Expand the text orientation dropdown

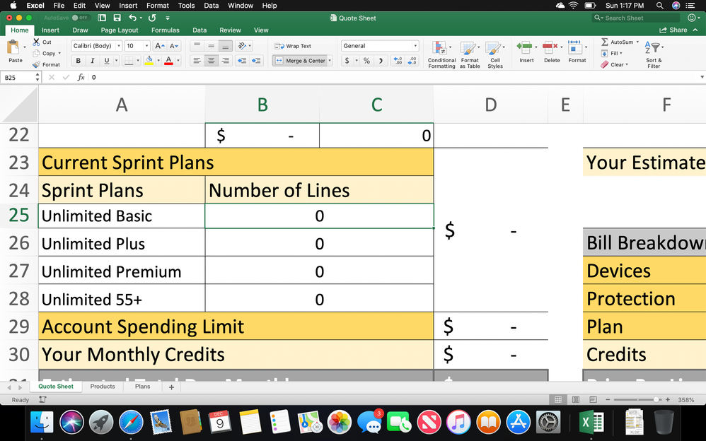coord(250,46)
